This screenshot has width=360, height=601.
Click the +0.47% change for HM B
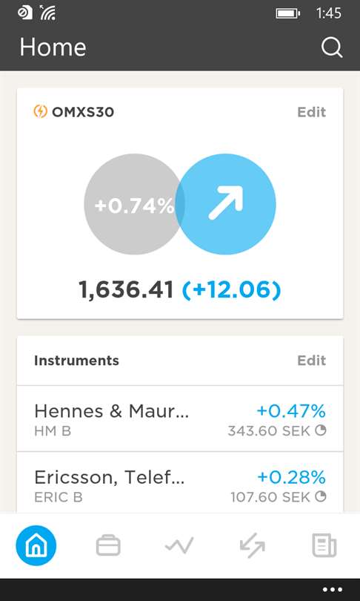tap(291, 411)
